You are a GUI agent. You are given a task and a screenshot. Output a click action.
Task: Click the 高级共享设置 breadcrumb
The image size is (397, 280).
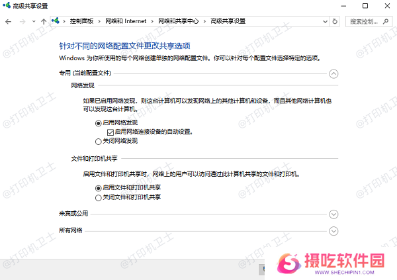click(228, 21)
